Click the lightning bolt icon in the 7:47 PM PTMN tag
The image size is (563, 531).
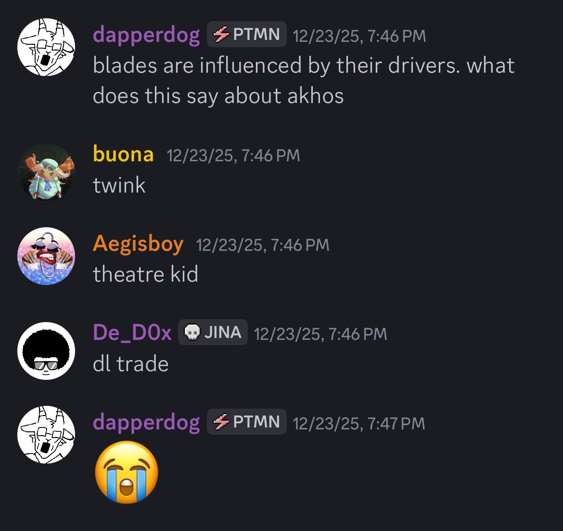221,422
